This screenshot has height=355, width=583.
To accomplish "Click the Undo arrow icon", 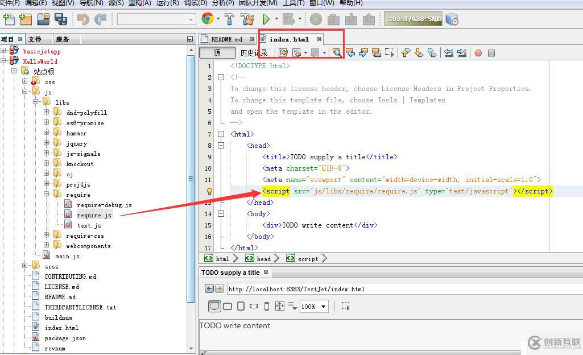I will [x=83, y=19].
